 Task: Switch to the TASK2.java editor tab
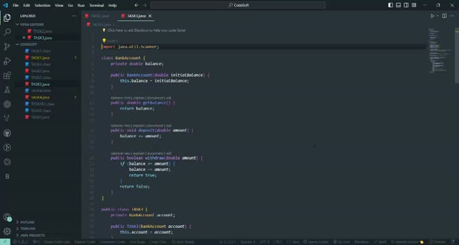(x=97, y=16)
